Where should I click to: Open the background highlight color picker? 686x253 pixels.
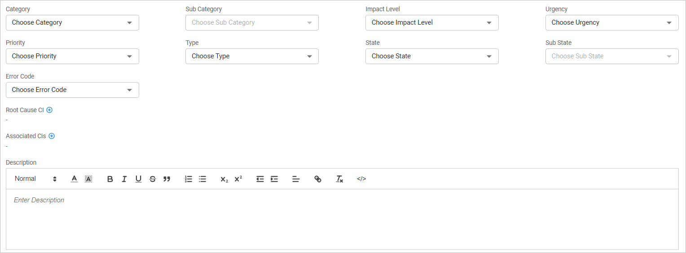click(x=88, y=179)
